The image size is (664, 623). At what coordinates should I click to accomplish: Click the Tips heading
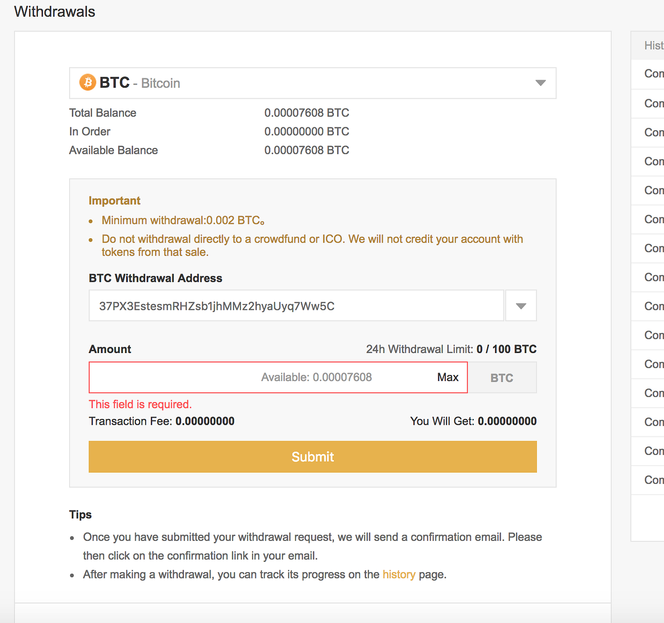[81, 515]
